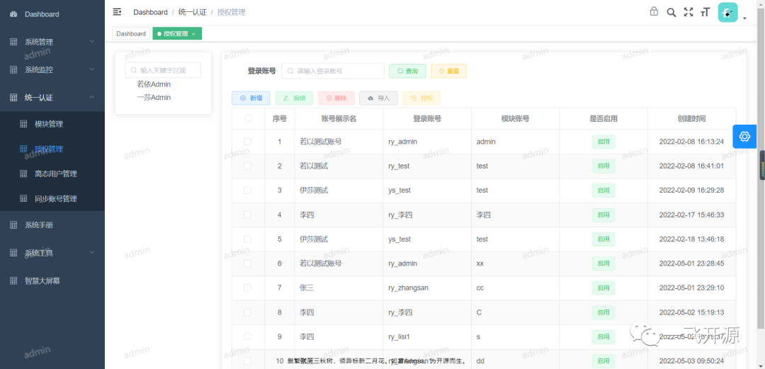Switch to the 授权管理 tab

pyautogui.click(x=177, y=34)
